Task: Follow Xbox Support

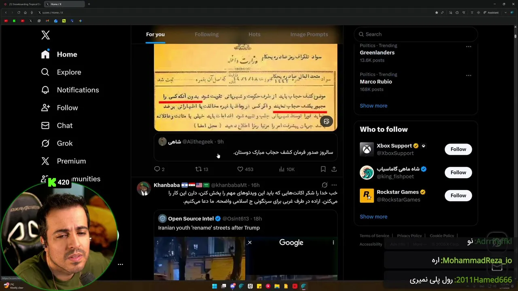Action: coord(458,149)
